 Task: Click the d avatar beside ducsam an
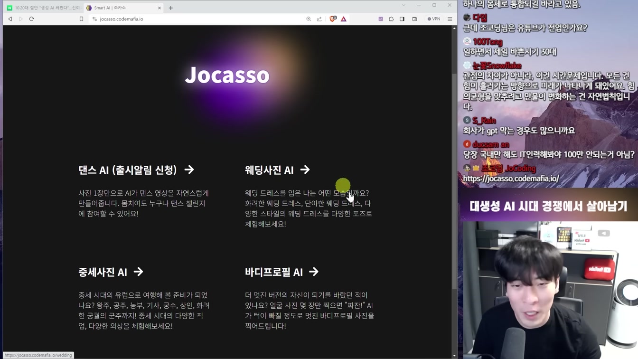tap(467, 144)
